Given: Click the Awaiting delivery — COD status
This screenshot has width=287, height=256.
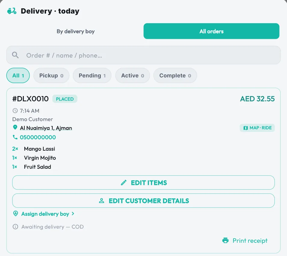Looking at the screenshot, I should (x=52, y=227).
